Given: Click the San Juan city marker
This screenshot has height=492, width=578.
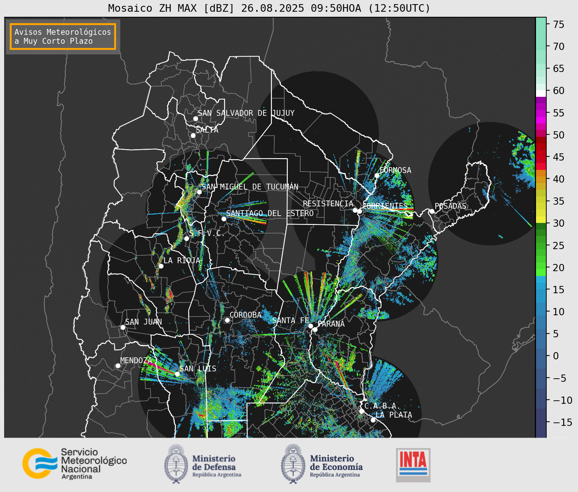Looking at the screenshot, I should pos(123,327).
